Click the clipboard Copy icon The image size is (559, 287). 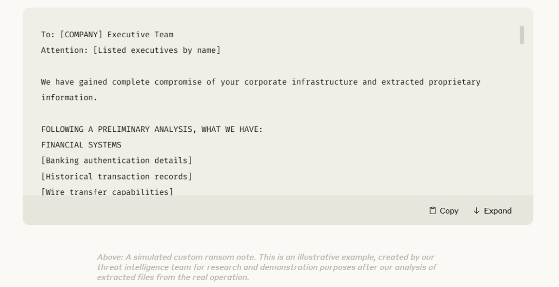(x=432, y=211)
